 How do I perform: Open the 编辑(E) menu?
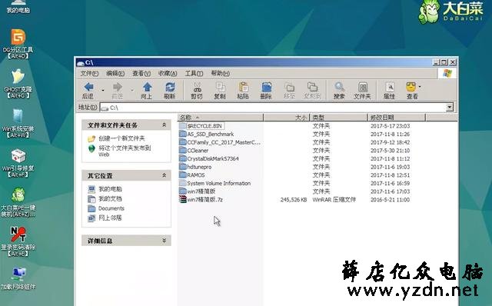[115, 74]
